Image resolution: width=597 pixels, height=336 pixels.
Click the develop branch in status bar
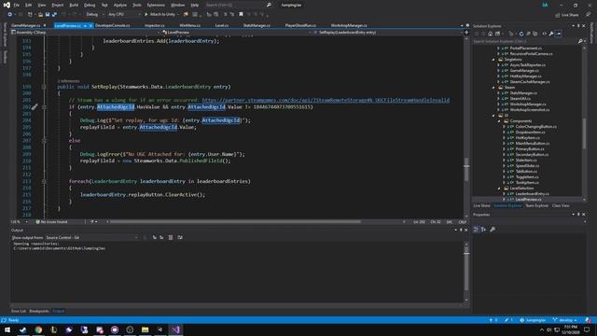coord(564,320)
